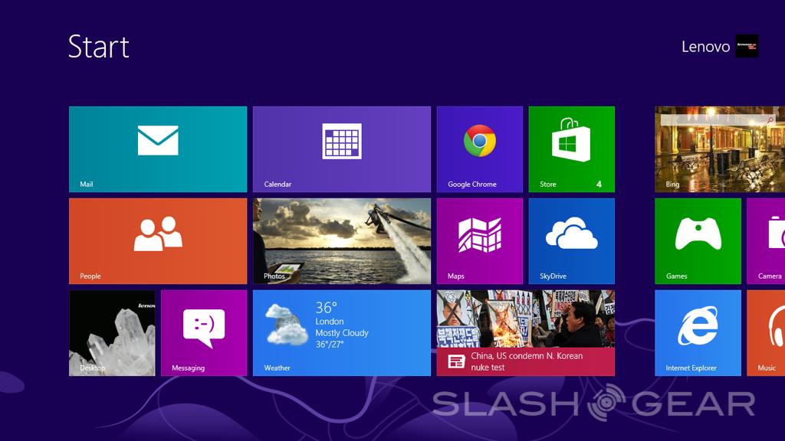Launch SkyDrive cloud tile
Screen dimensions: 785x441
pyautogui.click(x=571, y=241)
